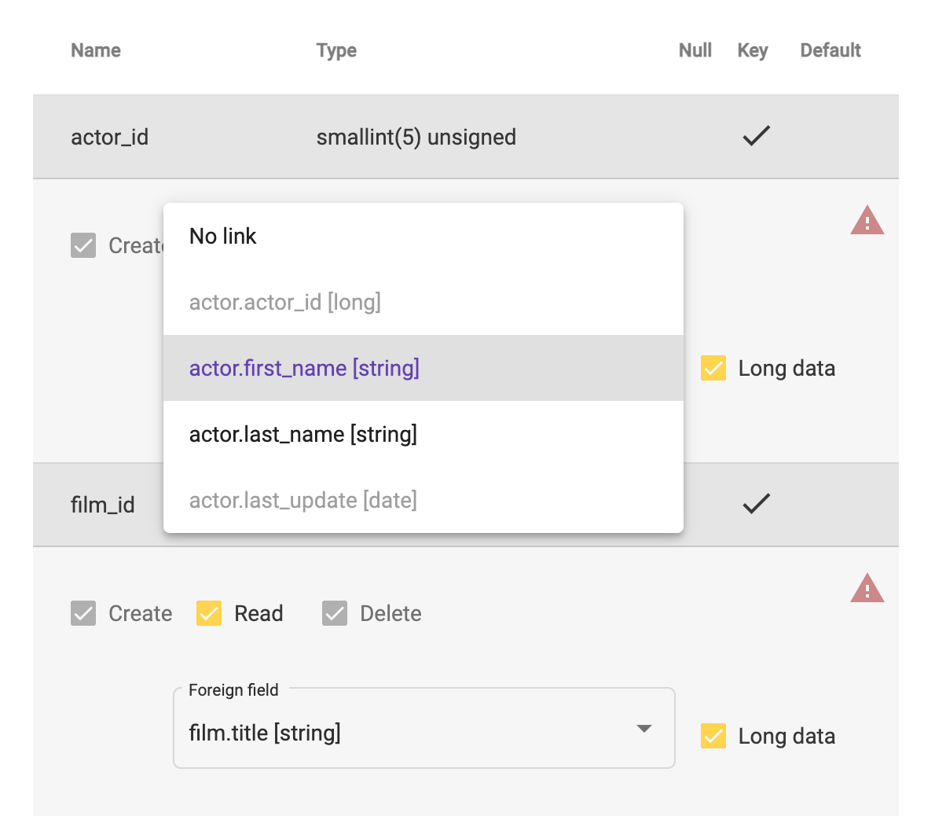Click warning triangle icon in actor_id section
The width and height of the screenshot is (946, 816).
pyautogui.click(x=867, y=221)
